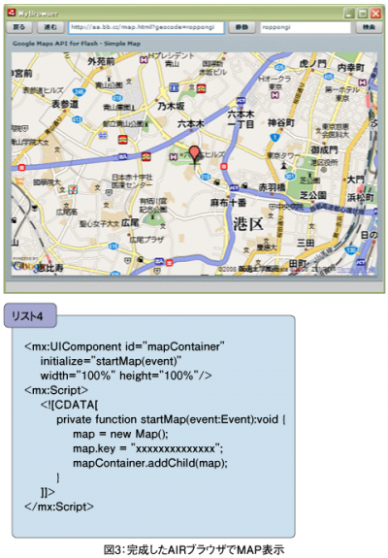
Task: Click the red shop icon near 乃木坂
Action: click(x=202, y=87)
